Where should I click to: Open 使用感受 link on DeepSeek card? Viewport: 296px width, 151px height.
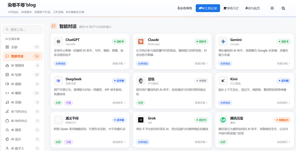coord(119,103)
